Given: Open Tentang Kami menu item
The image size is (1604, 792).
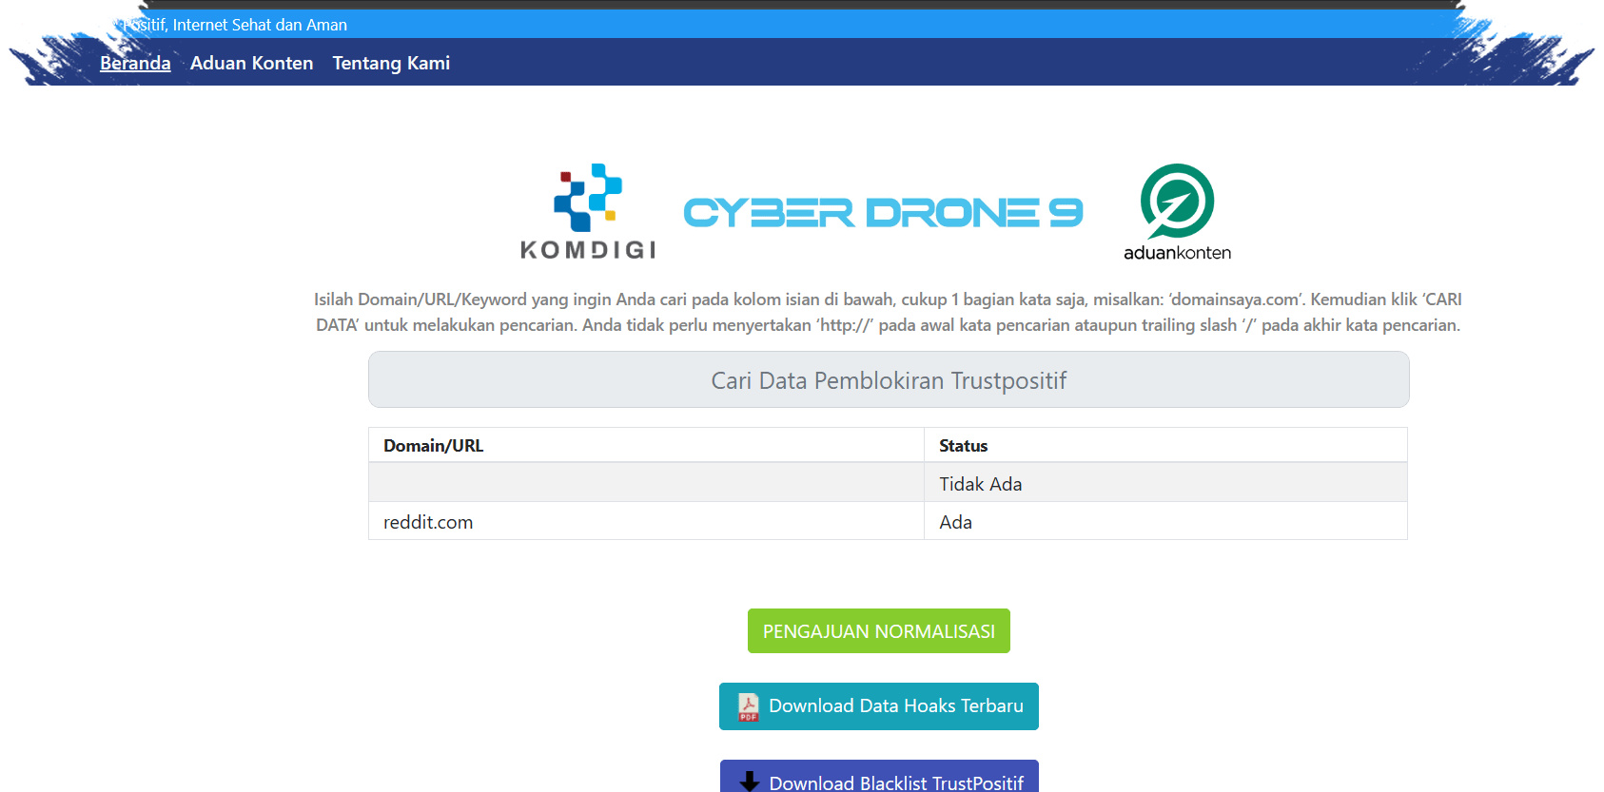Looking at the screenshot, I should pyautogui.click(x=391, y=63).
